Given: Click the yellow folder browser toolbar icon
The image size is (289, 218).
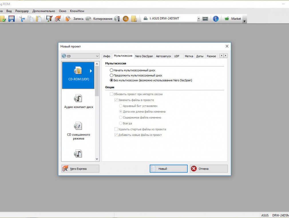Looking at the screenshot, I should click(134, 19).
